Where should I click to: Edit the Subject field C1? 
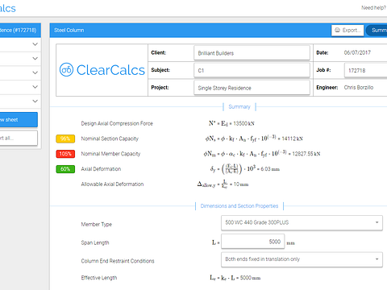tap(252, 70)
